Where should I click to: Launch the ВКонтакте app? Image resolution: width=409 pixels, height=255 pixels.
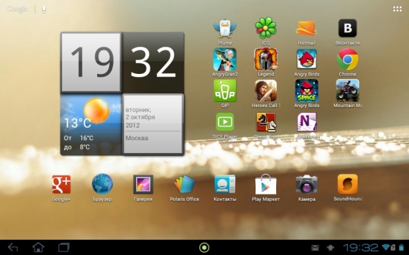pyautogui.click(x=347, y=29)
